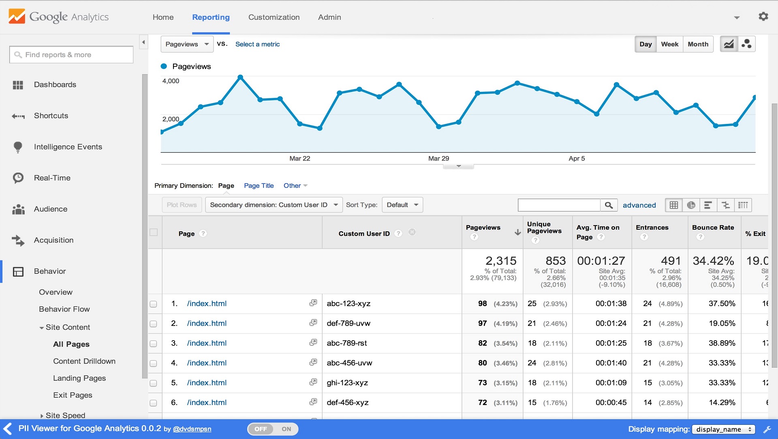Switch to pivot table view icon

tap(743, 205)
